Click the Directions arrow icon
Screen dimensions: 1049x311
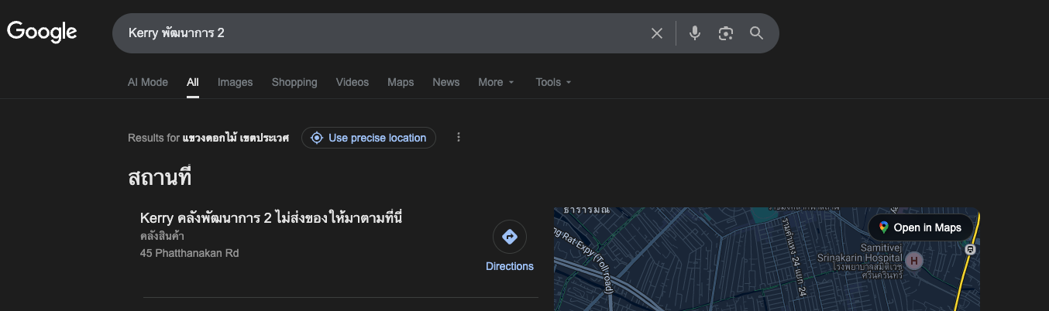tap(510, 237)
